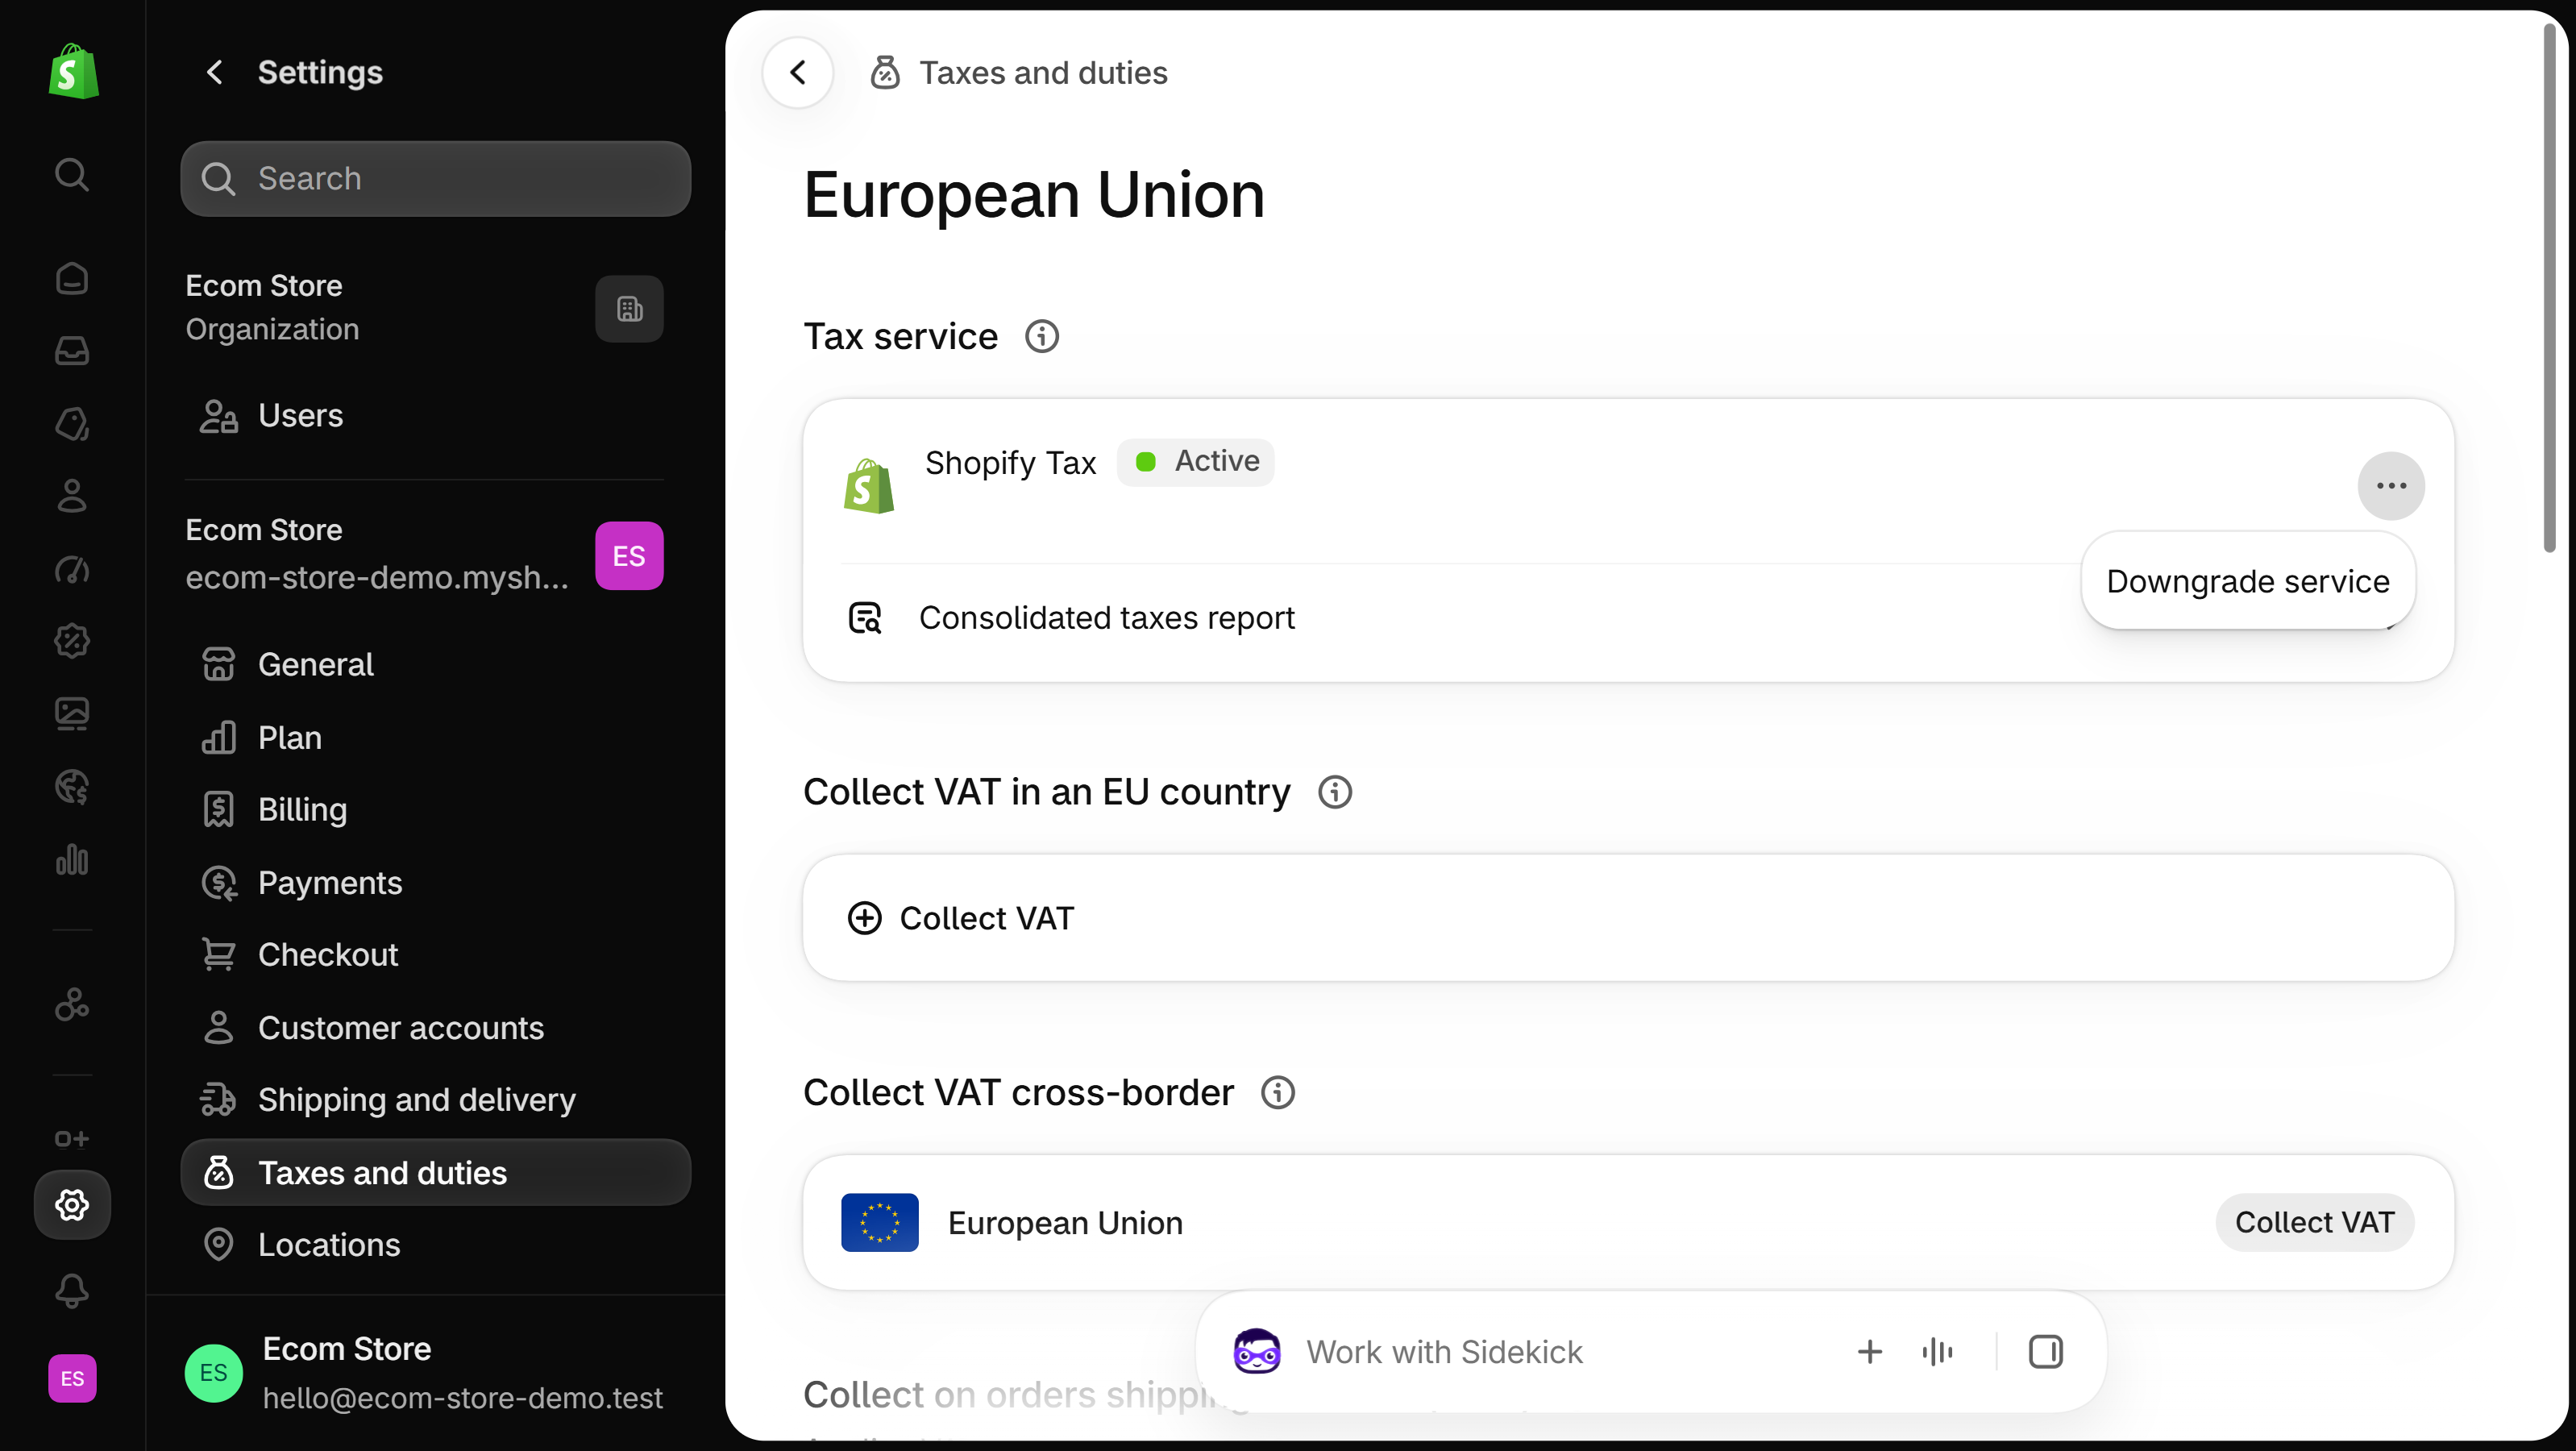Open Billing settings
Image resolution: width=2576 pixels, height=1451 pixels.
point(435,810)
